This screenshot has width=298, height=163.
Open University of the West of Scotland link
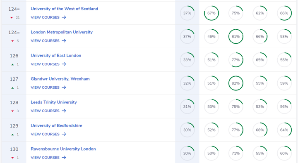(x=65, y=9)
